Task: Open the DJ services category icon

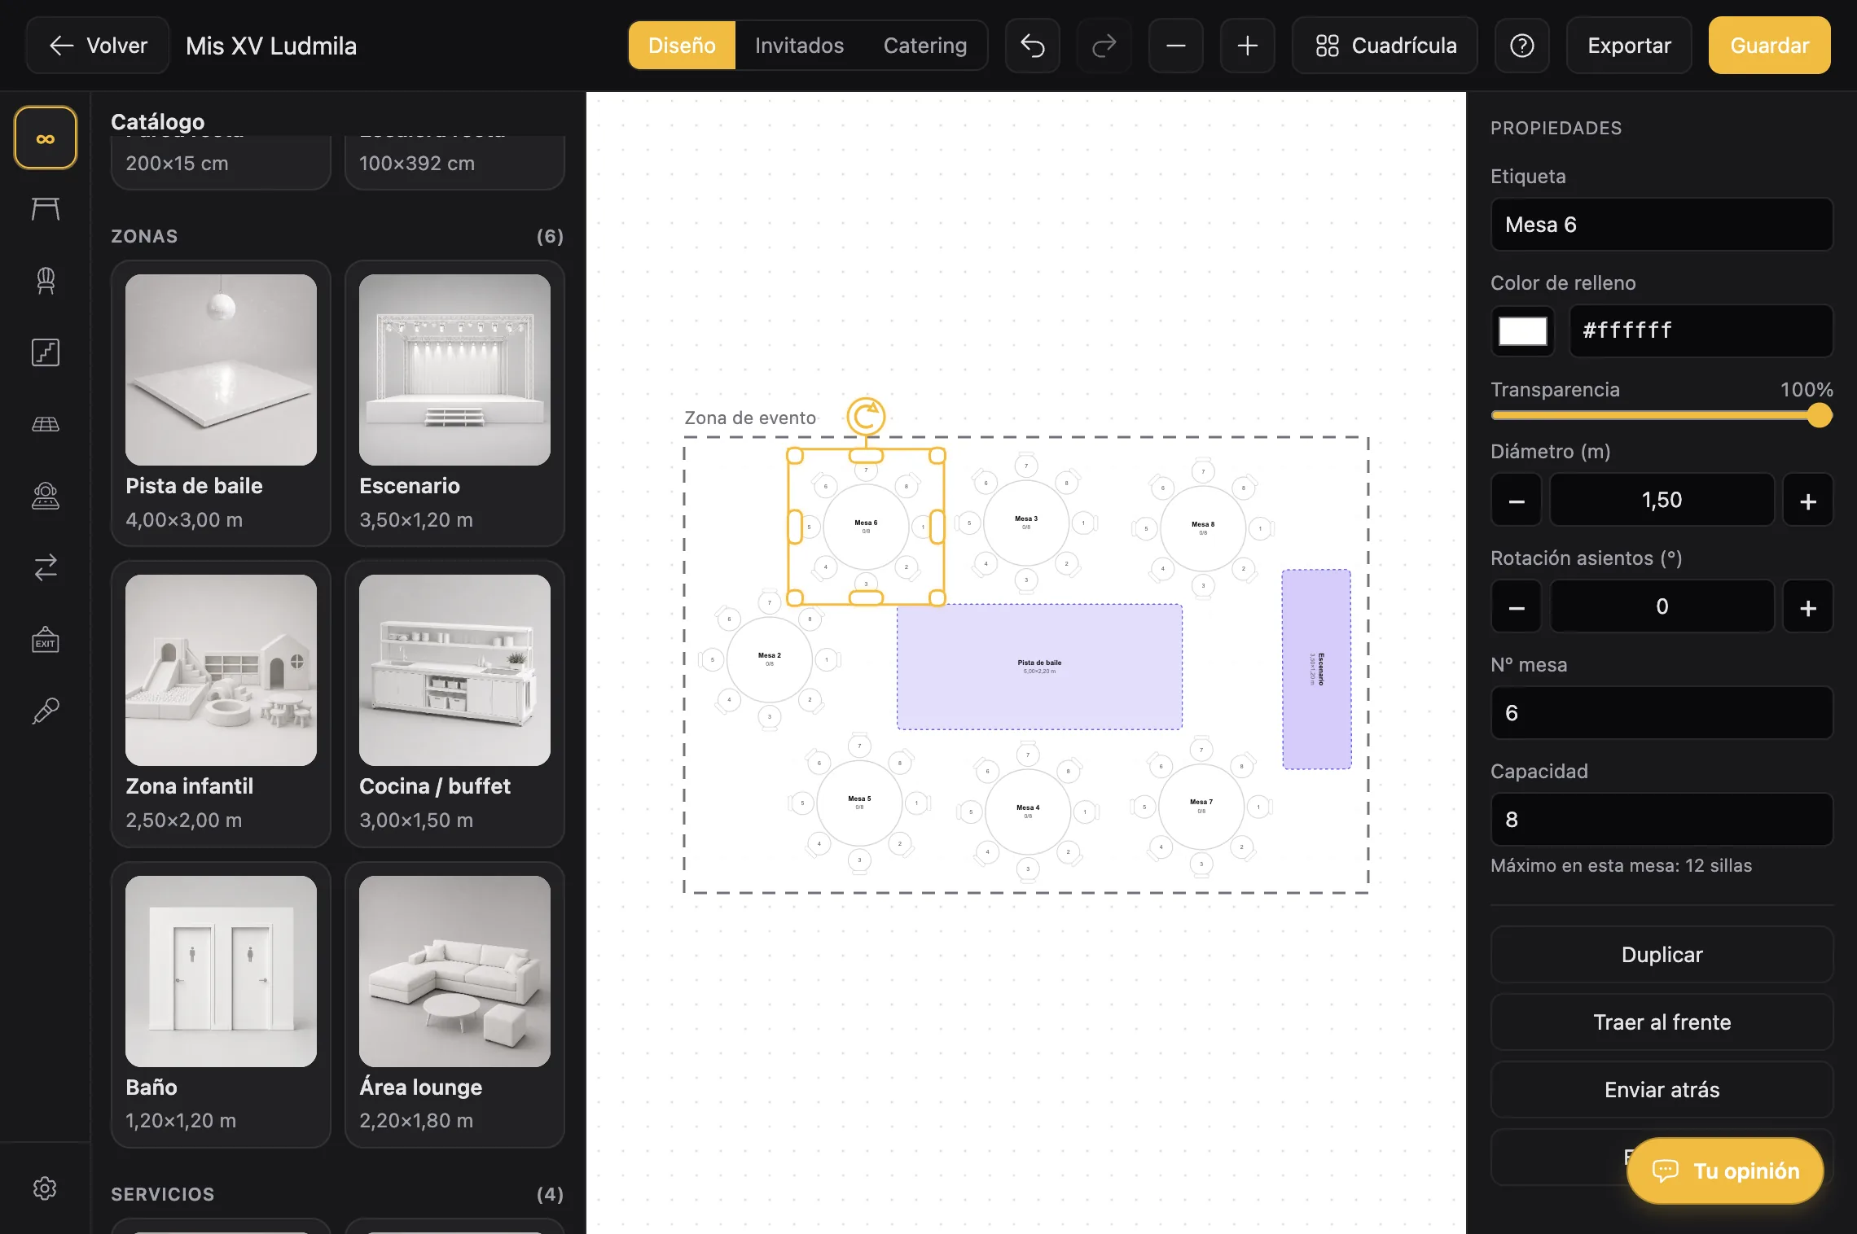Action: coord(46,496)
